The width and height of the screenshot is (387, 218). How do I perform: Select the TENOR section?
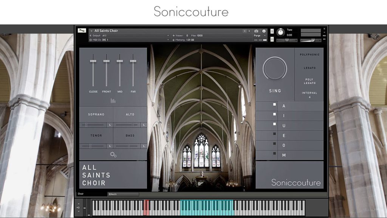click(x=96, y=135)
